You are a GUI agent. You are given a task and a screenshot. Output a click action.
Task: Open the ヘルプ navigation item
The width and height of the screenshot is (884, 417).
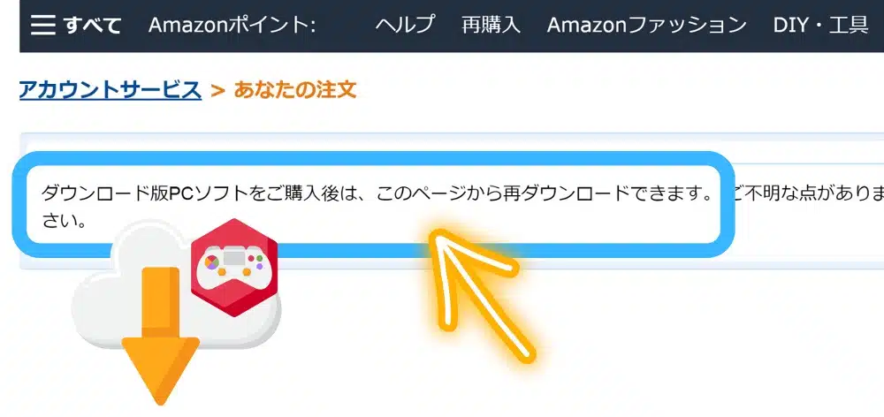405,25
